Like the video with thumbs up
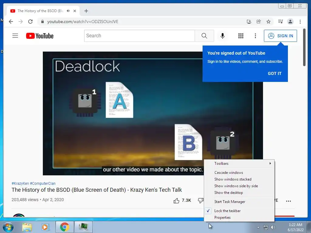The width and height of the screenshot is (311, 233). click(176, 201)
